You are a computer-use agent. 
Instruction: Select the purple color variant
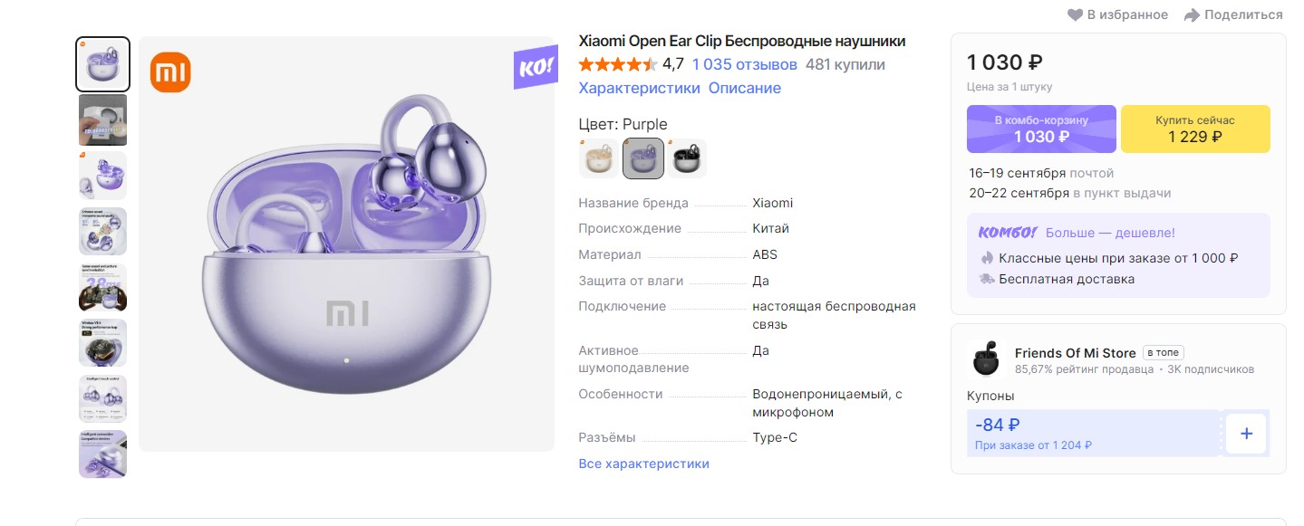click(x=643, y=158)
